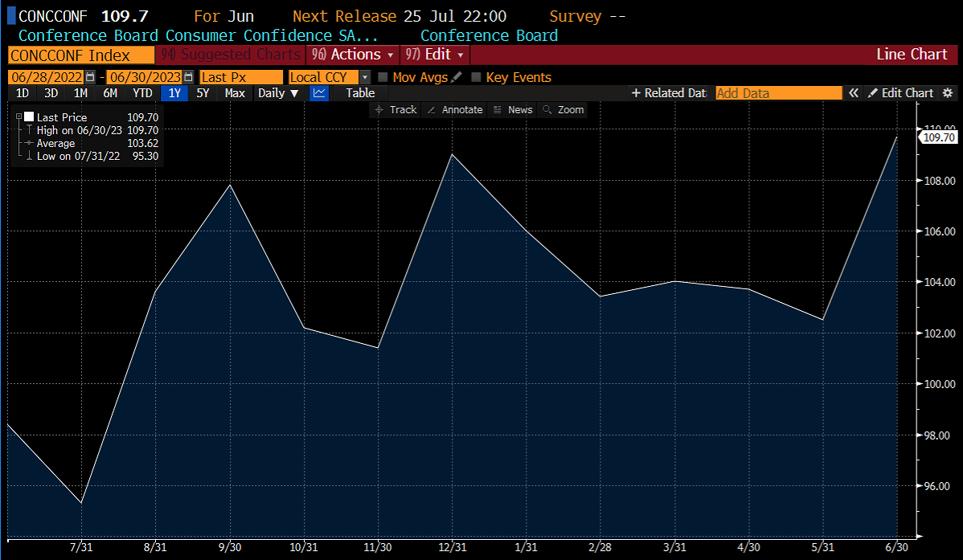
Task: Click the white Last Price color swatch
Action: pyautogui.click(x=29, y=116)
